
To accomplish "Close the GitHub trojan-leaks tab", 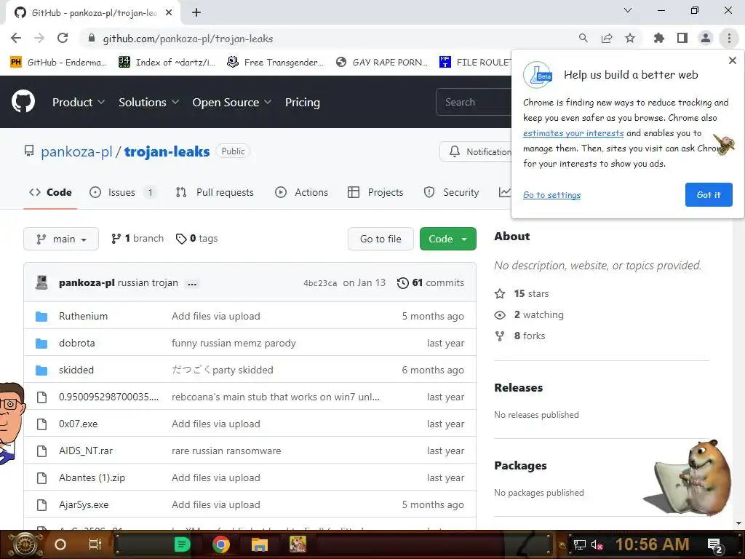I will pyautogui.click(x=169, y=12).
